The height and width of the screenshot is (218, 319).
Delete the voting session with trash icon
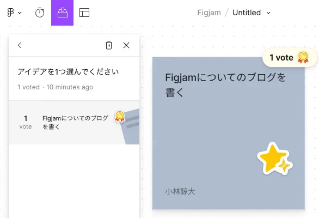point(109,45)
